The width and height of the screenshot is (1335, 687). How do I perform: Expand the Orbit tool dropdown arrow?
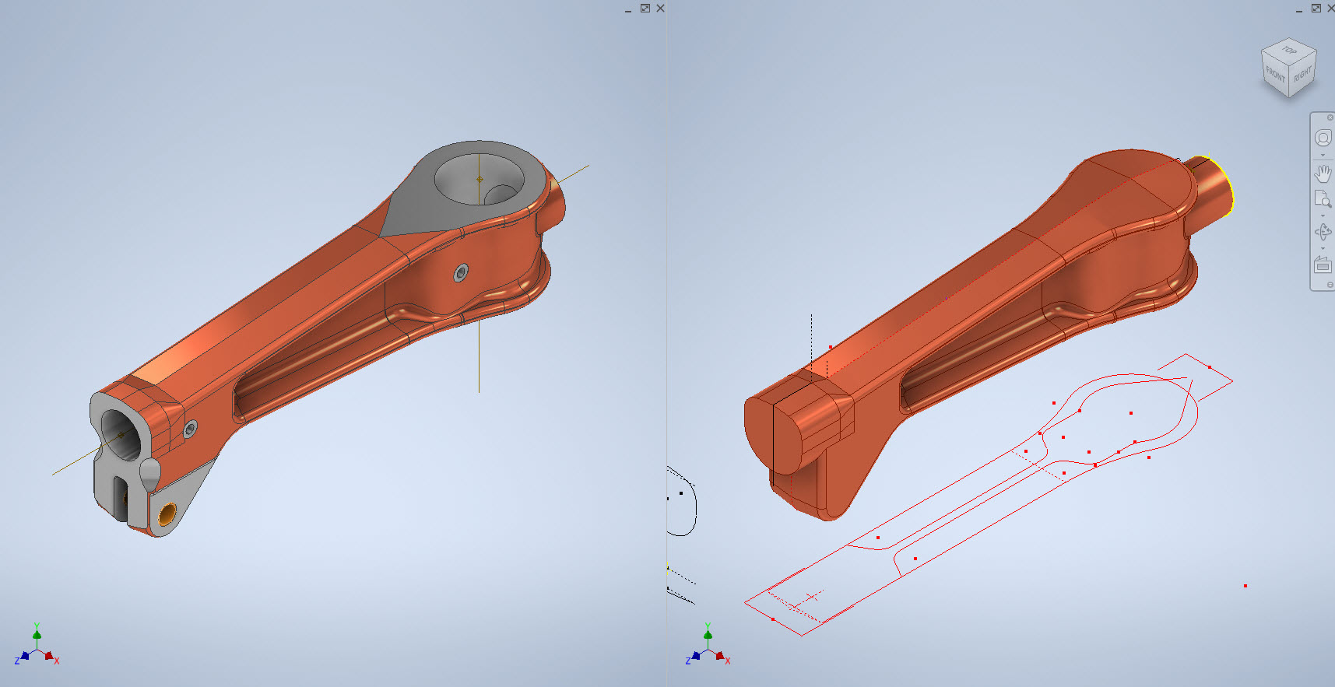pyautogui.click(x=1323, y=248)
